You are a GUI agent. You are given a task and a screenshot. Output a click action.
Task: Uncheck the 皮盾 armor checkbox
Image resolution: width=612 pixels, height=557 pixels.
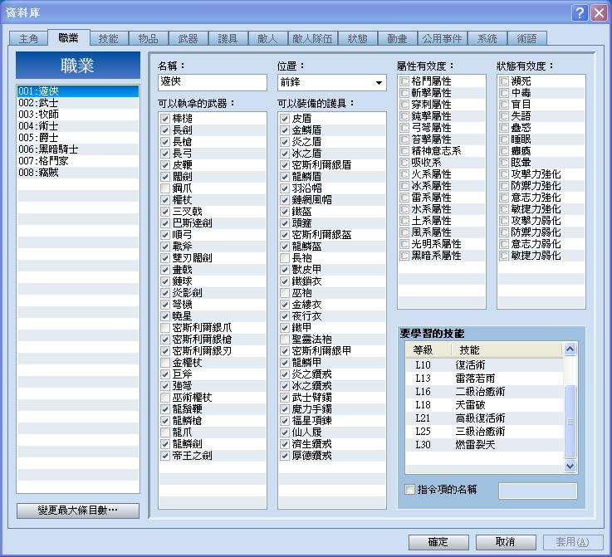click(x=285, y=119)
